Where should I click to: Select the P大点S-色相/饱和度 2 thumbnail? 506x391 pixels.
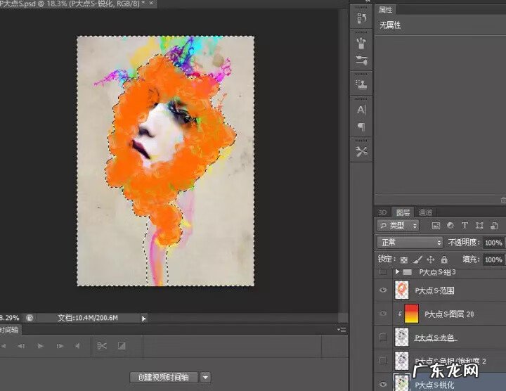tap(402, 361)
